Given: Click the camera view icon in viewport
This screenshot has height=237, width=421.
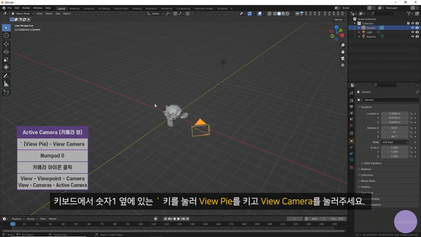Looking at the screenshot, I should click(343, 58).
